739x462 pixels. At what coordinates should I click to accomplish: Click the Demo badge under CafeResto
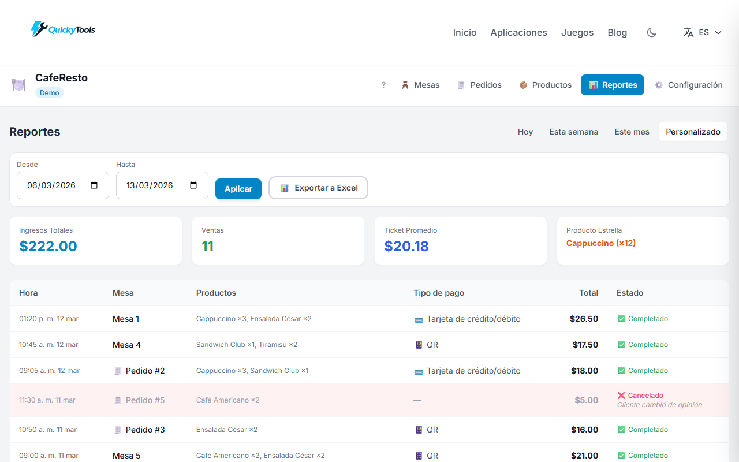tap(49, 92)
